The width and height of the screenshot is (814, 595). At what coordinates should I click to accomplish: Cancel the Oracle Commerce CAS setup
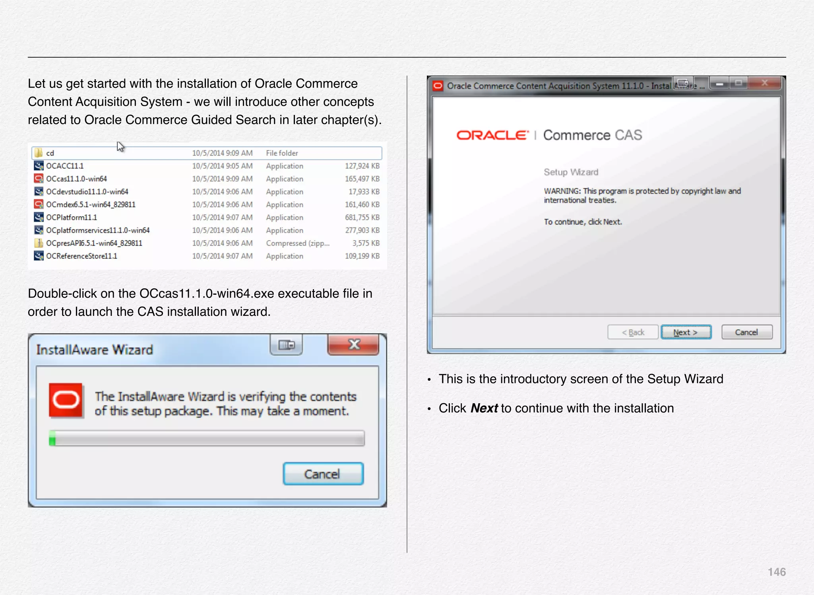point(747,332)
